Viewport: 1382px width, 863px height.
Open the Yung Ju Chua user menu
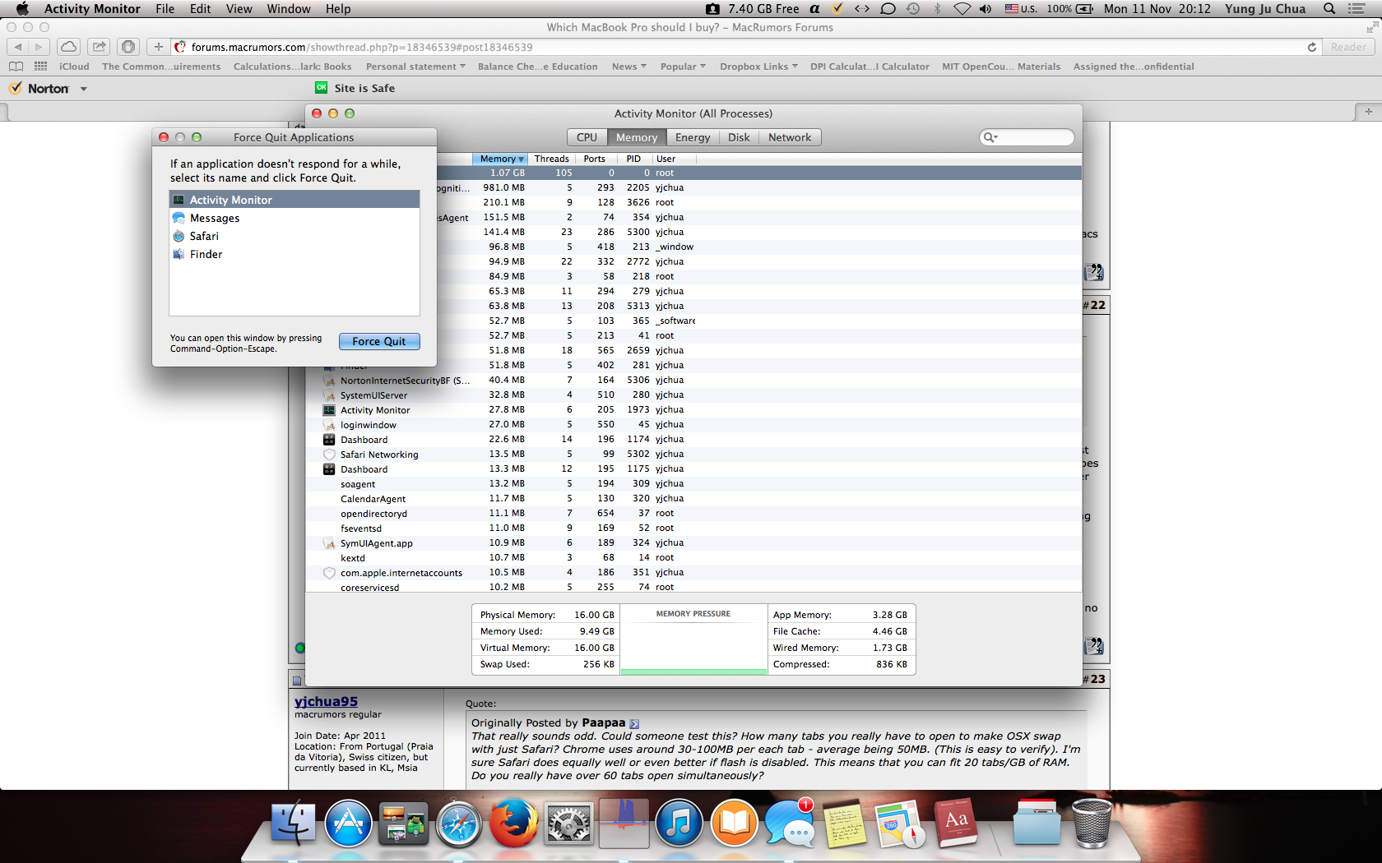[1265, 9]
